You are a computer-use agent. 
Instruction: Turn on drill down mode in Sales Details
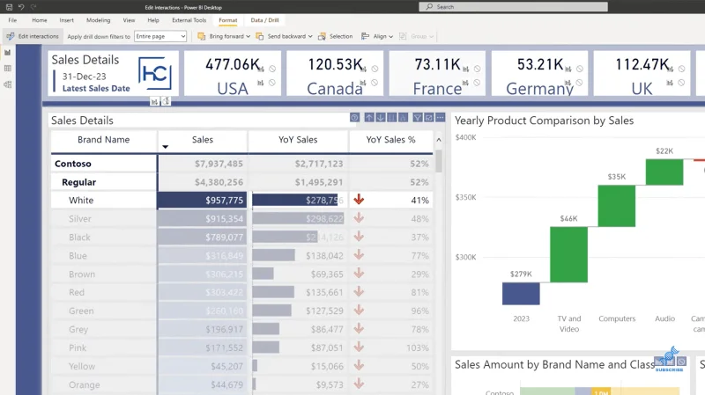click(381, 118)
